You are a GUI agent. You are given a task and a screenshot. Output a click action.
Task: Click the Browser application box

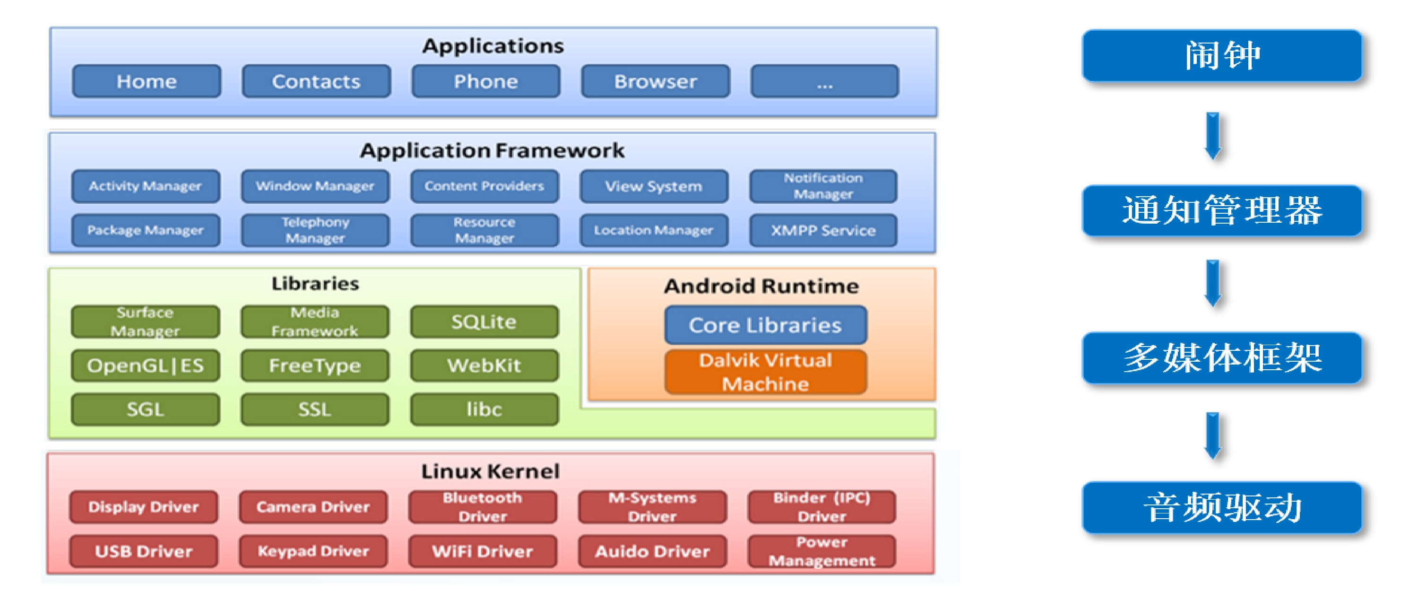655,81
